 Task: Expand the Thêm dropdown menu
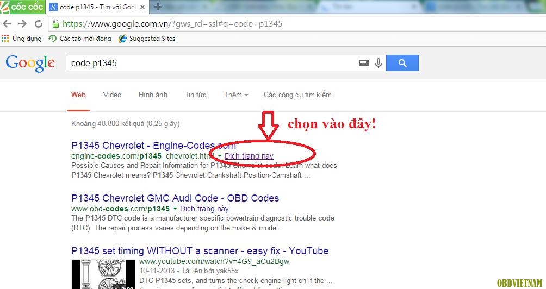tap(236, 95)
